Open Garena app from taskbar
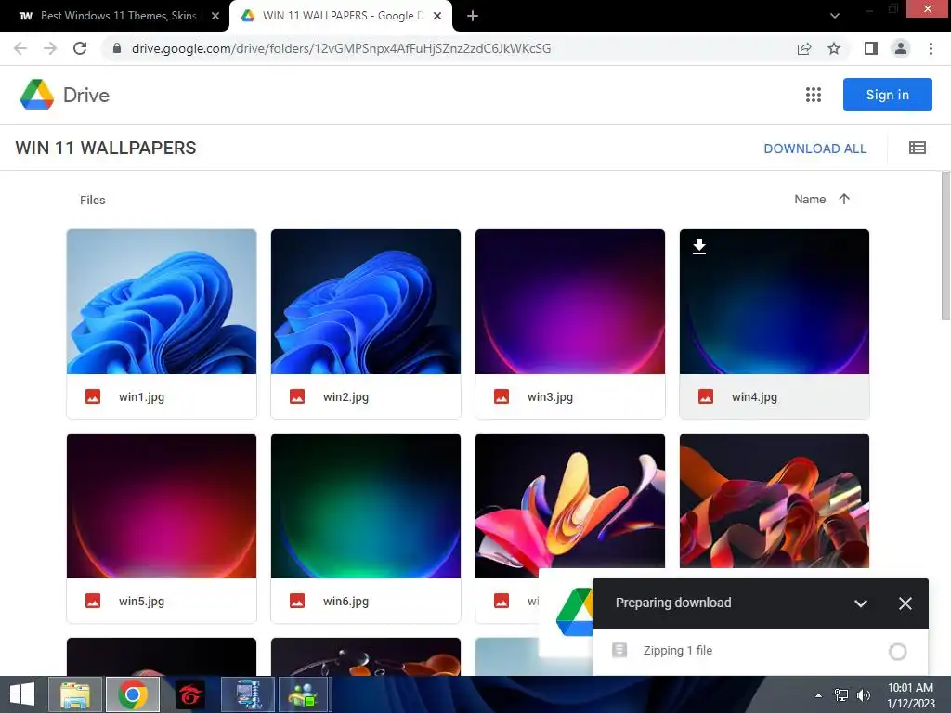The image size is (951, 713). [189, 694]
